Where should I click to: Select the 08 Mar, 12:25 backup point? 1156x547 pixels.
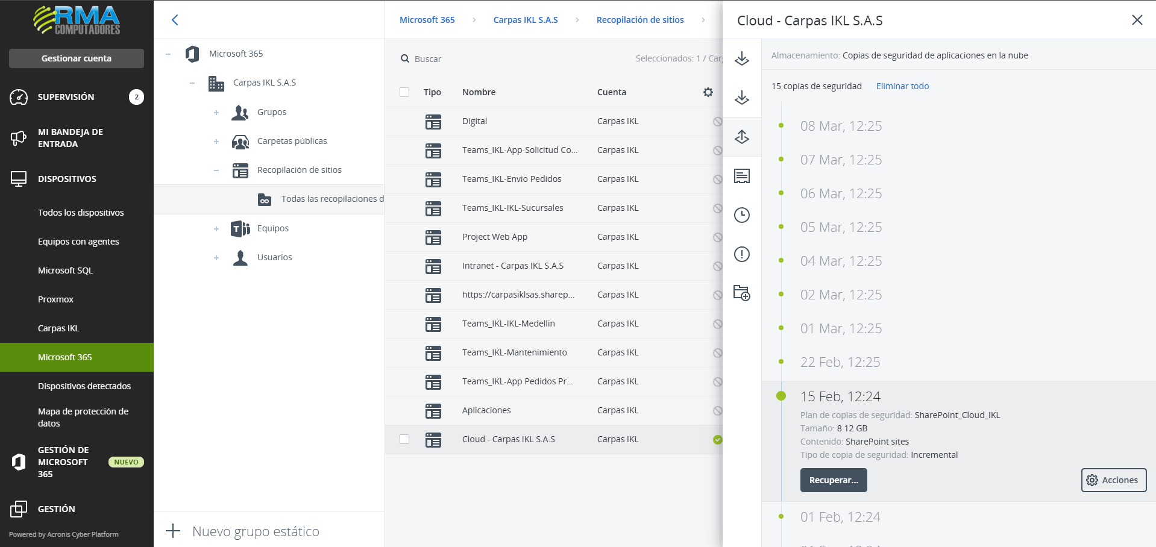pos(841,126)
